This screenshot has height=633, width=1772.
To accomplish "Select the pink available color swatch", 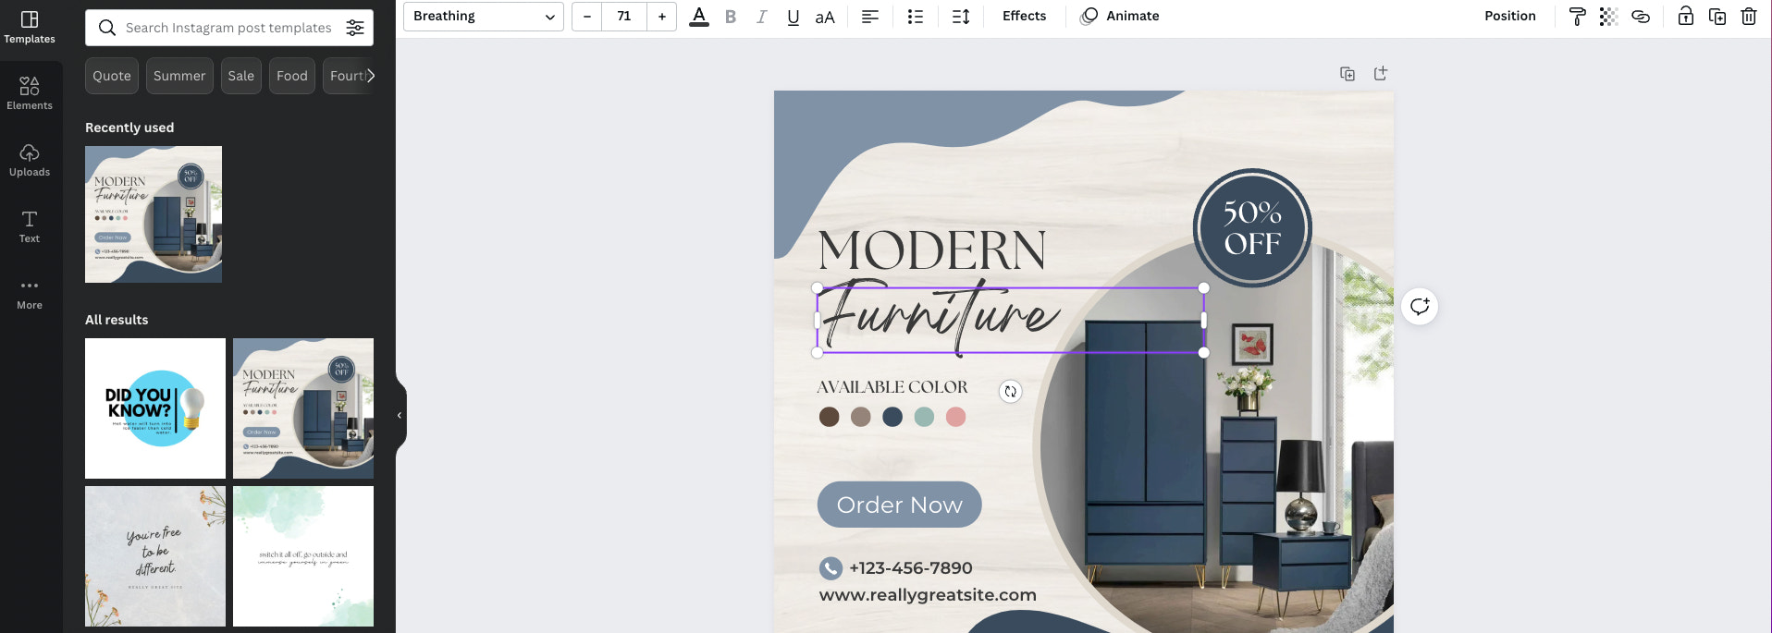I will 955,417.
